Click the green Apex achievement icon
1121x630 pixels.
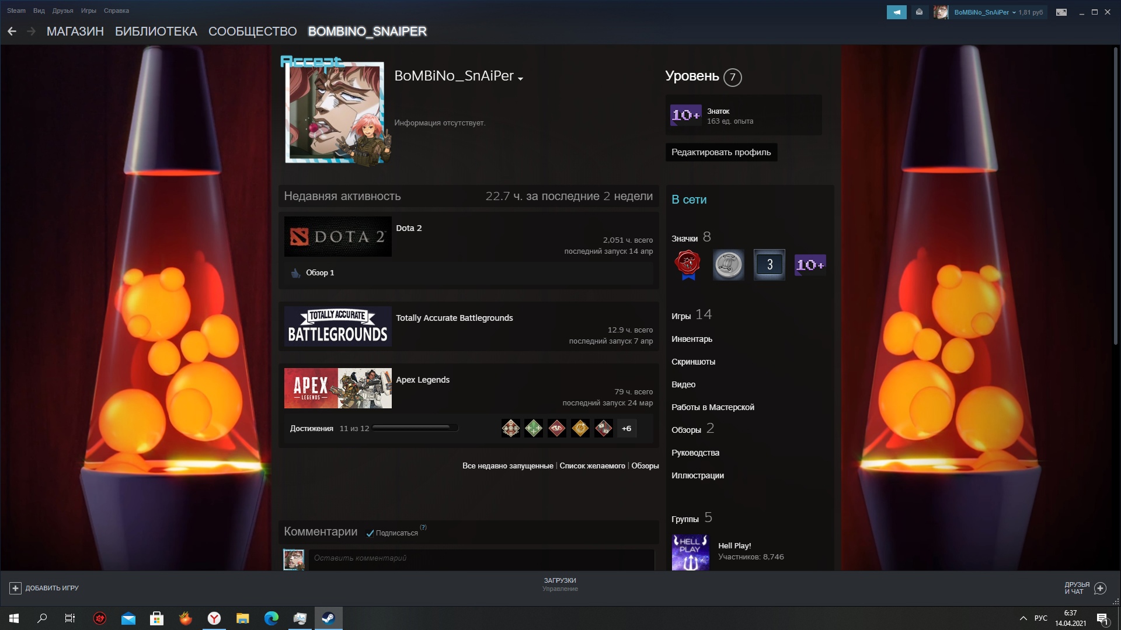click(x=534, y=429)
